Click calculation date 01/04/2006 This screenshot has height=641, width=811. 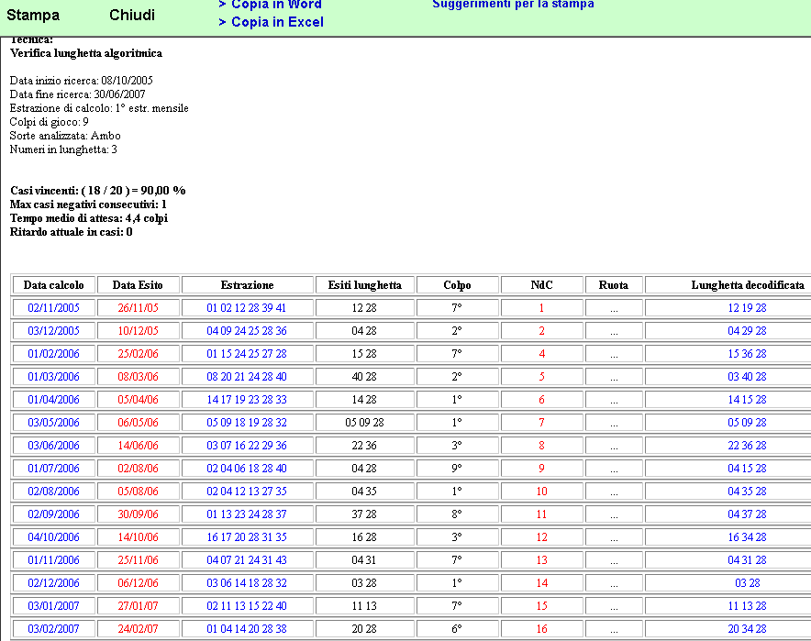click(54, 400)
